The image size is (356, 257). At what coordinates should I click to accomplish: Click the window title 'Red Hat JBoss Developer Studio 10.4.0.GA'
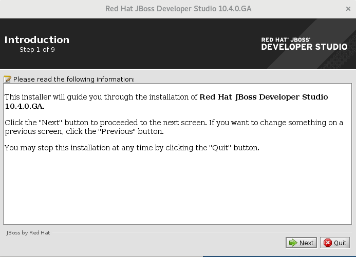(178, 9)
